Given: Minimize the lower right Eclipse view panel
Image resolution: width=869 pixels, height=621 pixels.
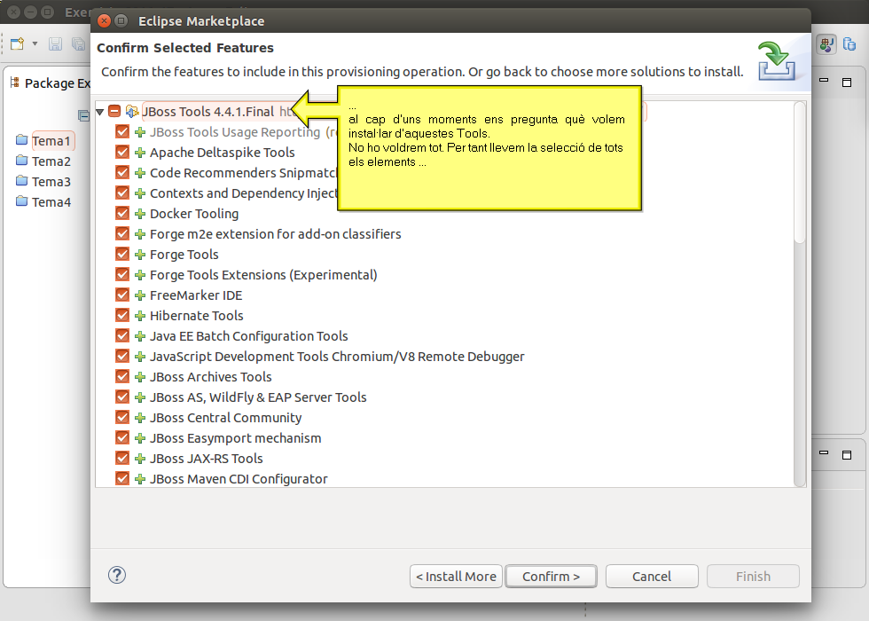Looking at the screenshot, I should 824,453.
